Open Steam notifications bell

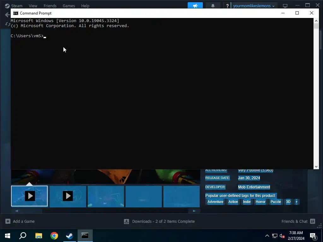tap(213, 6)
